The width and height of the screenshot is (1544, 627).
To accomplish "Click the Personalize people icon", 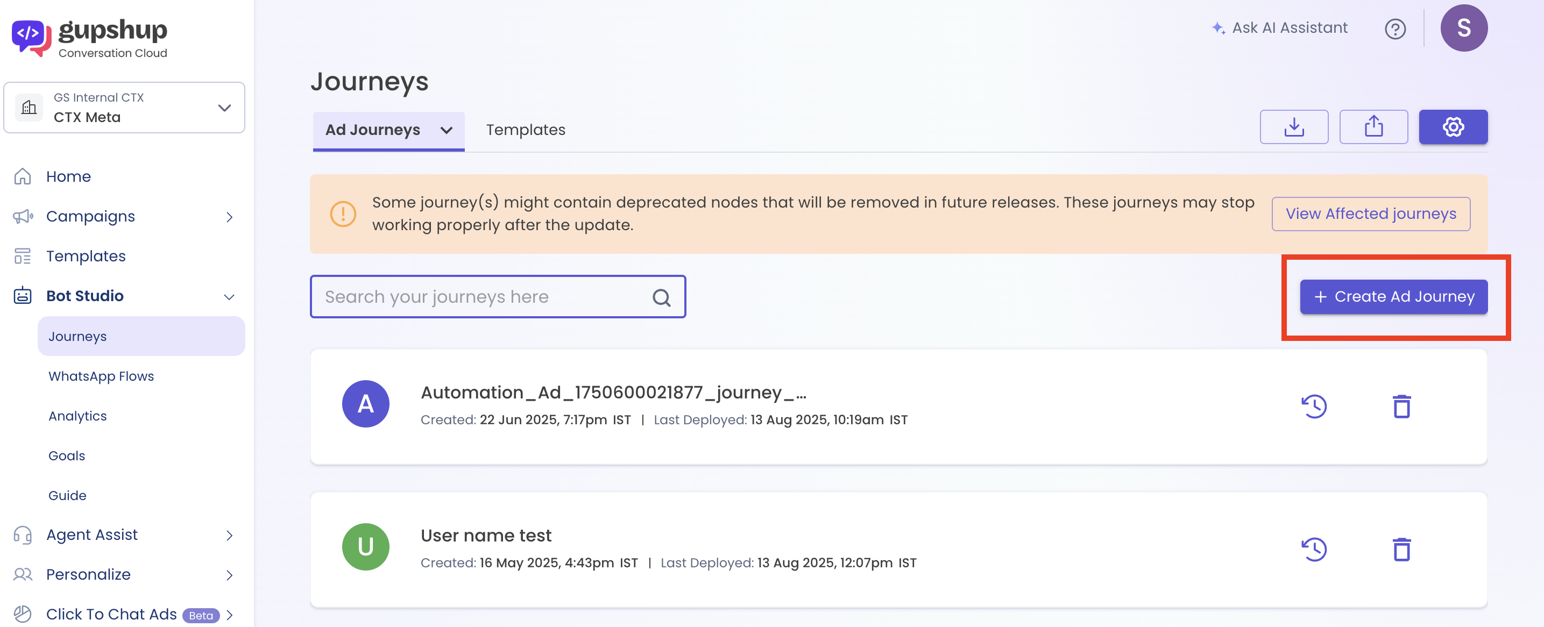I will tap(23, 574).
